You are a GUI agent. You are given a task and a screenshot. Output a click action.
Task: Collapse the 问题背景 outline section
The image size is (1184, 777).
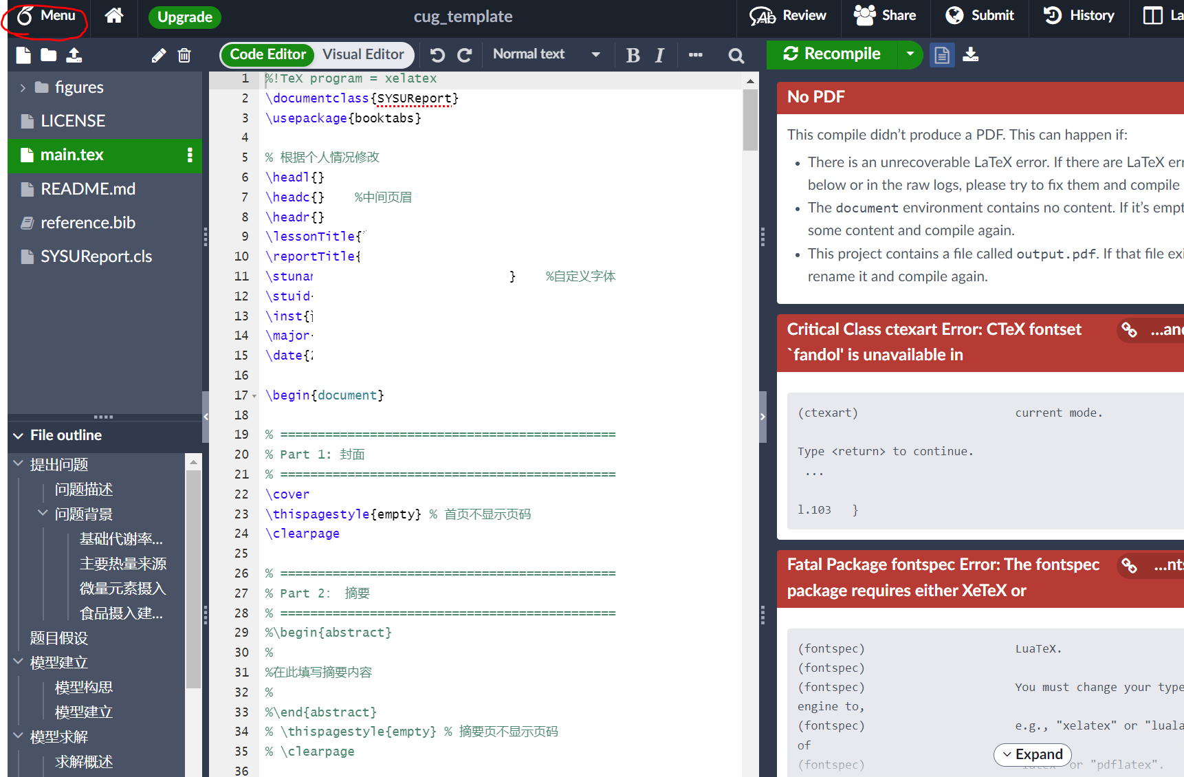pyautogui.click(x=43, y=514)
